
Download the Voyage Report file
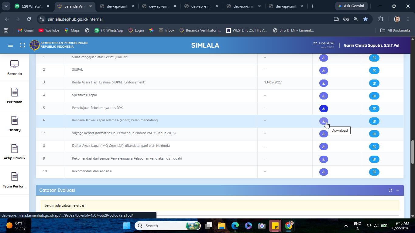[x=324, y=134]
